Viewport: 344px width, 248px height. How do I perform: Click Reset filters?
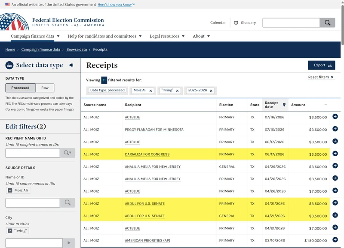pyautogui.click(x=321, y=77)
